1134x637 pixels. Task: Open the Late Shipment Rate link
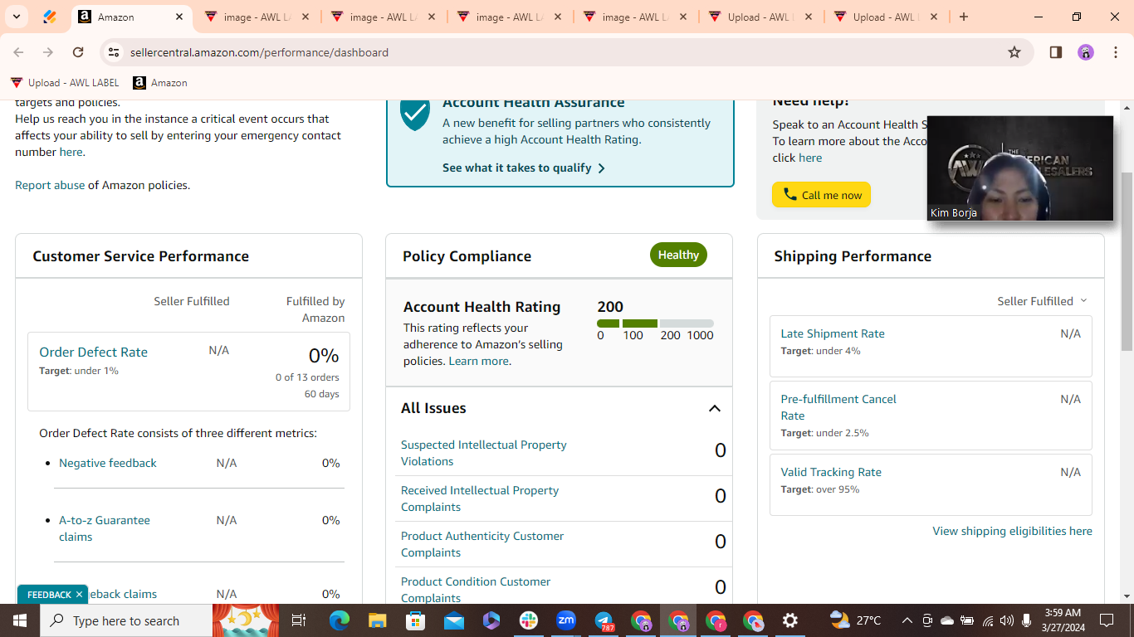pyautogui.click(x=833, y=333)
